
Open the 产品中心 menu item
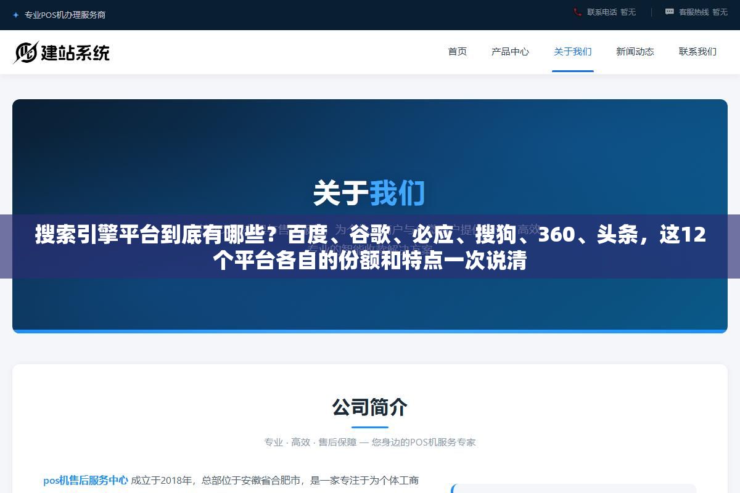pyautogui.click(x=510, y=52)
